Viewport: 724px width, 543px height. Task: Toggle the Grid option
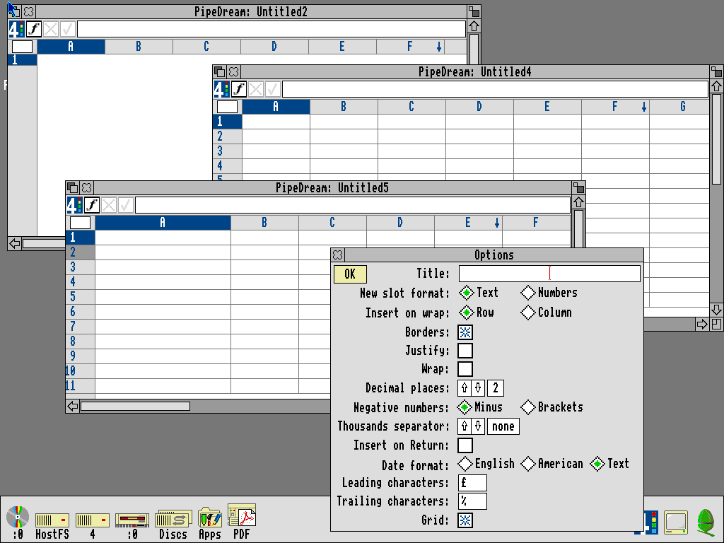point(465,520)
